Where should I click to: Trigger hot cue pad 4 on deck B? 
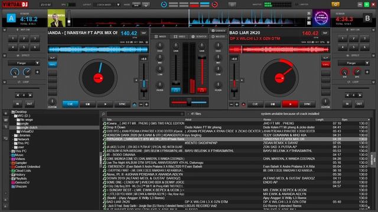click(x=343, y=47)
